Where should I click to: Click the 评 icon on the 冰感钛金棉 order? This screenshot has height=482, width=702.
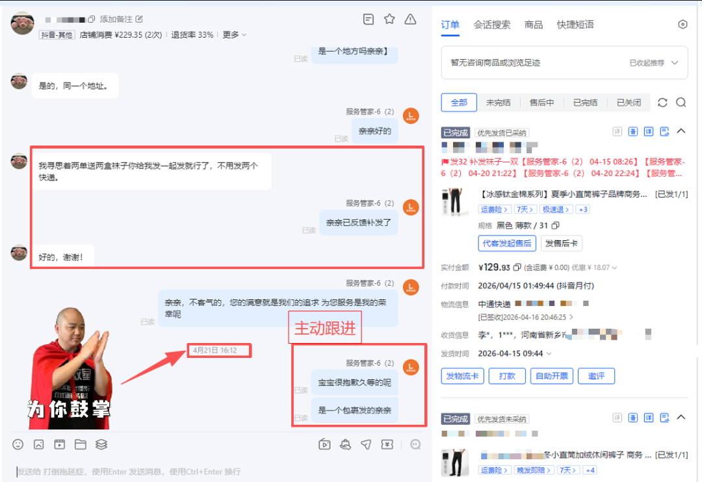pos(617,132)
